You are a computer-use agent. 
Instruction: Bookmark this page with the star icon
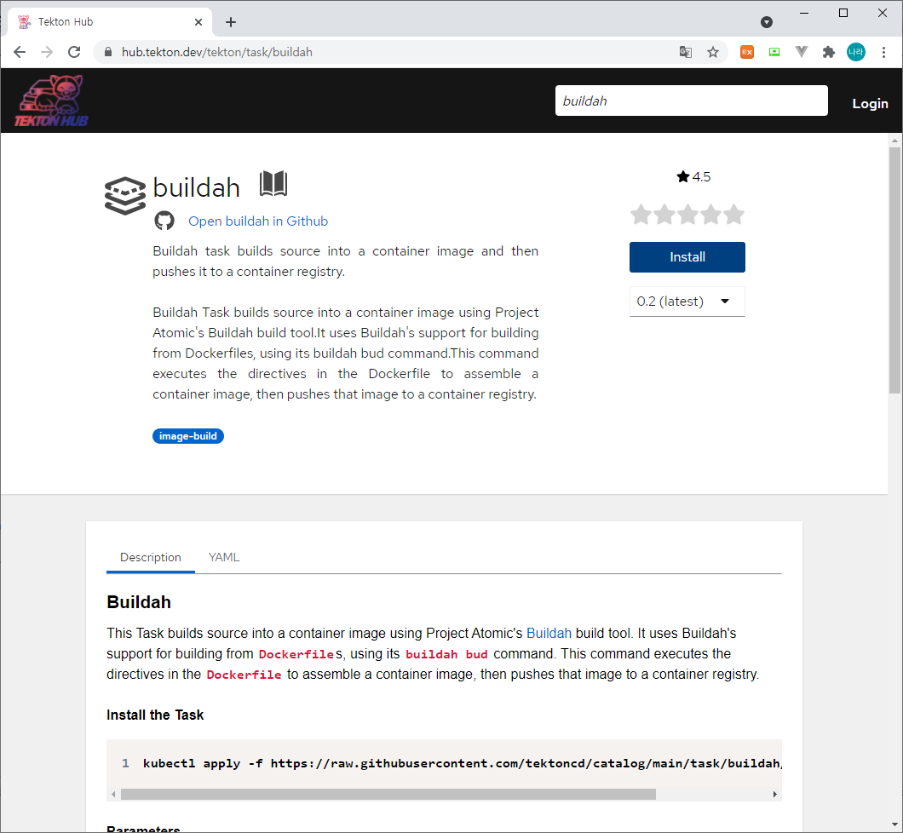point(713,52)
